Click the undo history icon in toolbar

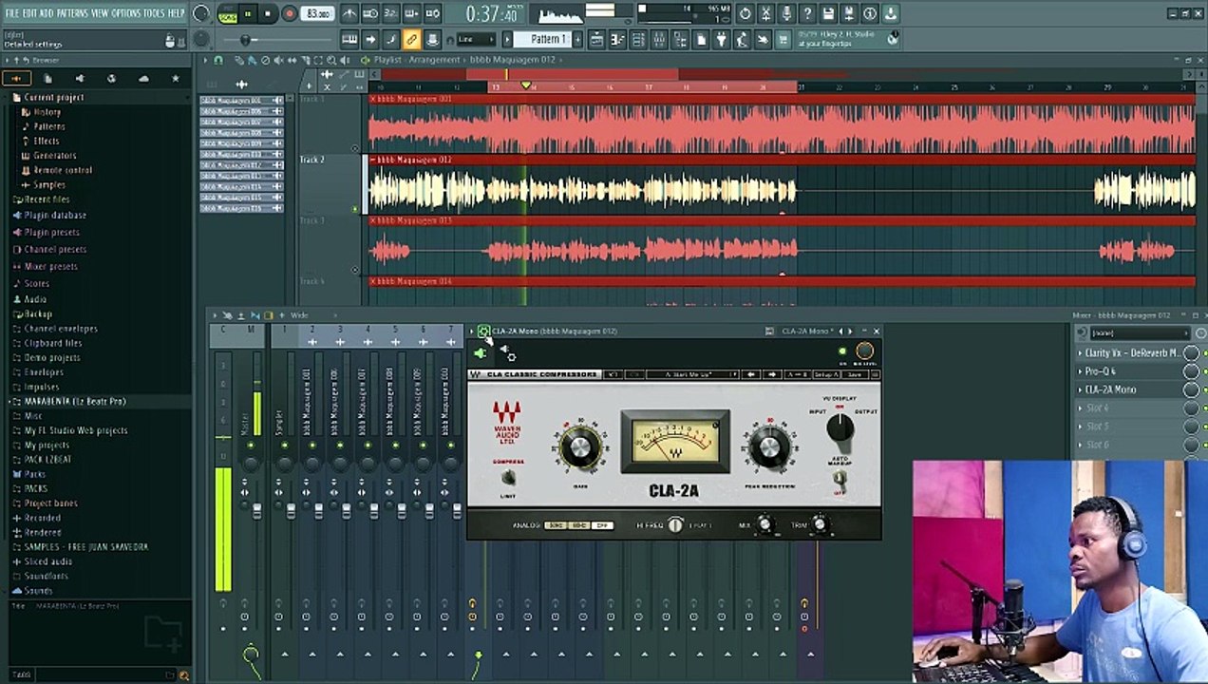point(745,14)
